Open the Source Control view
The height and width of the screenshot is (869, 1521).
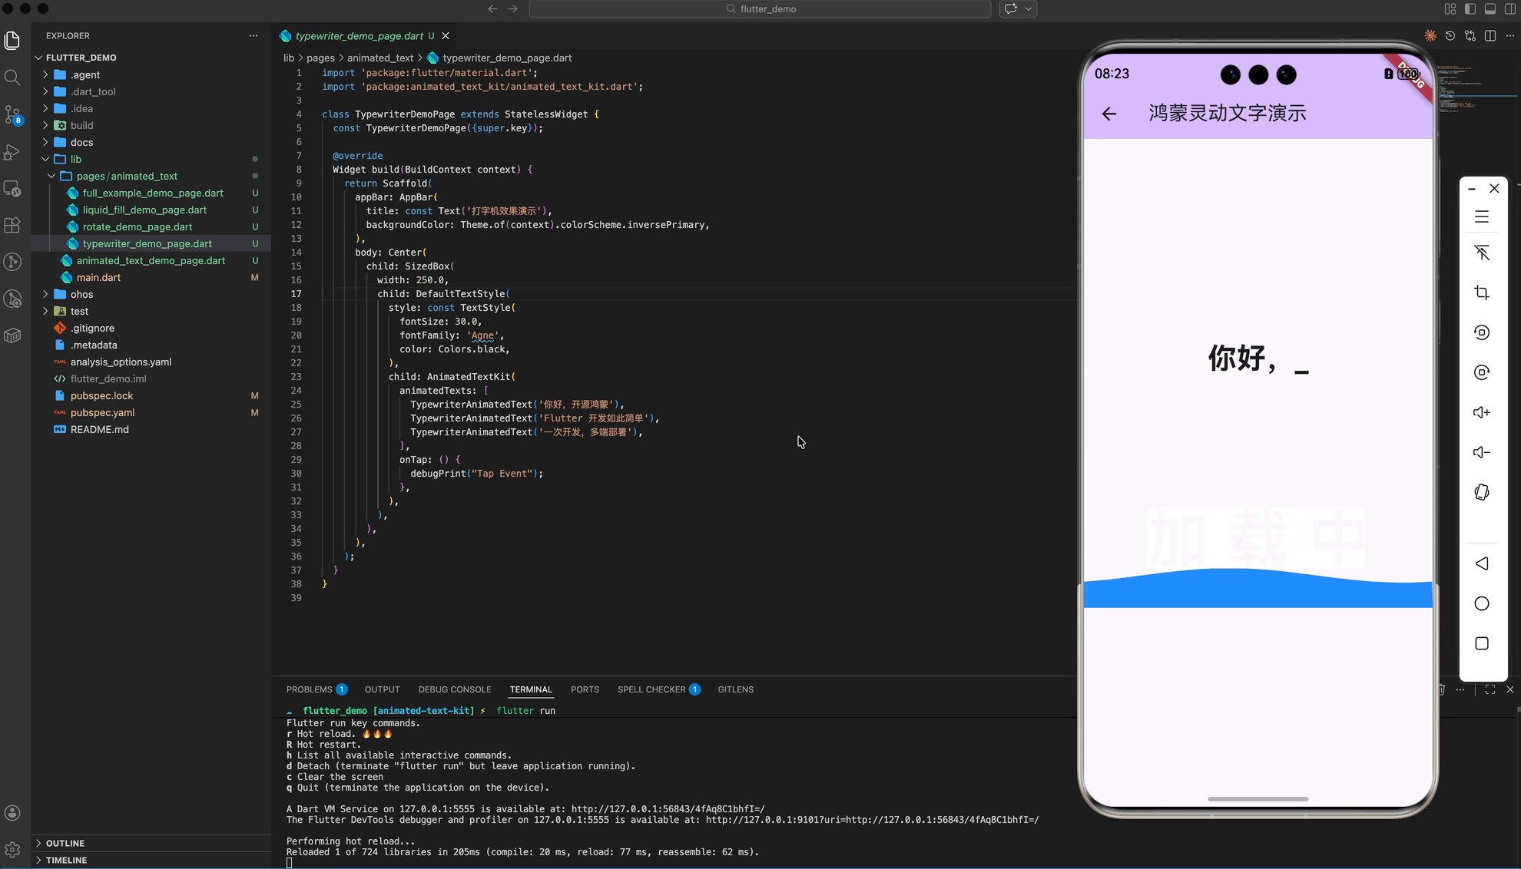pos(12,114)
